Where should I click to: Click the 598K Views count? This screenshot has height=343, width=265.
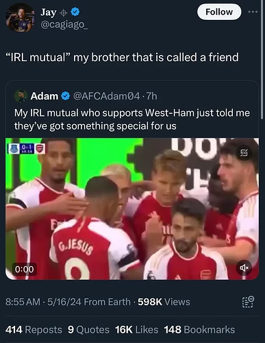[164, 302]
